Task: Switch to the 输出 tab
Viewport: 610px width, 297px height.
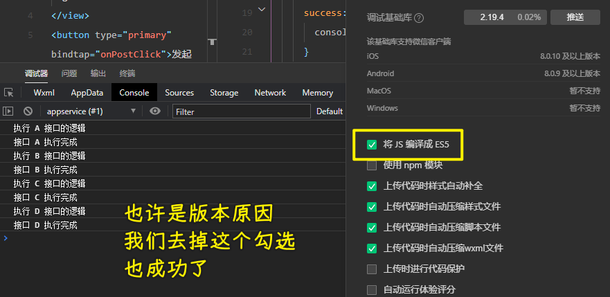Action: (98, 73)
